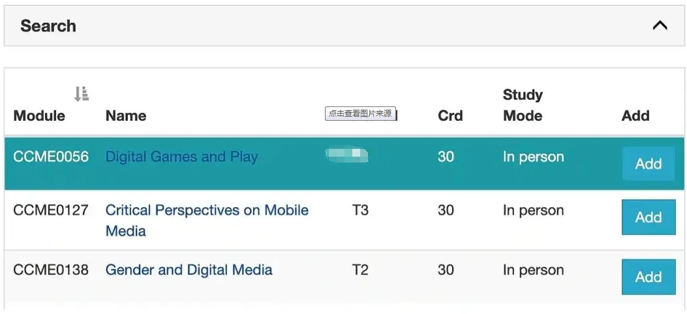This screenshot has width=687, height=314.
Task: Select the CCME0056 module code cell
Action: [x=51, y=157]
